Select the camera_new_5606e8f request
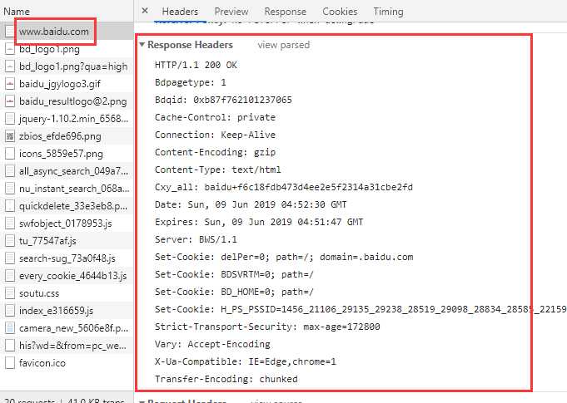567x403 pixels. point(73,328)
